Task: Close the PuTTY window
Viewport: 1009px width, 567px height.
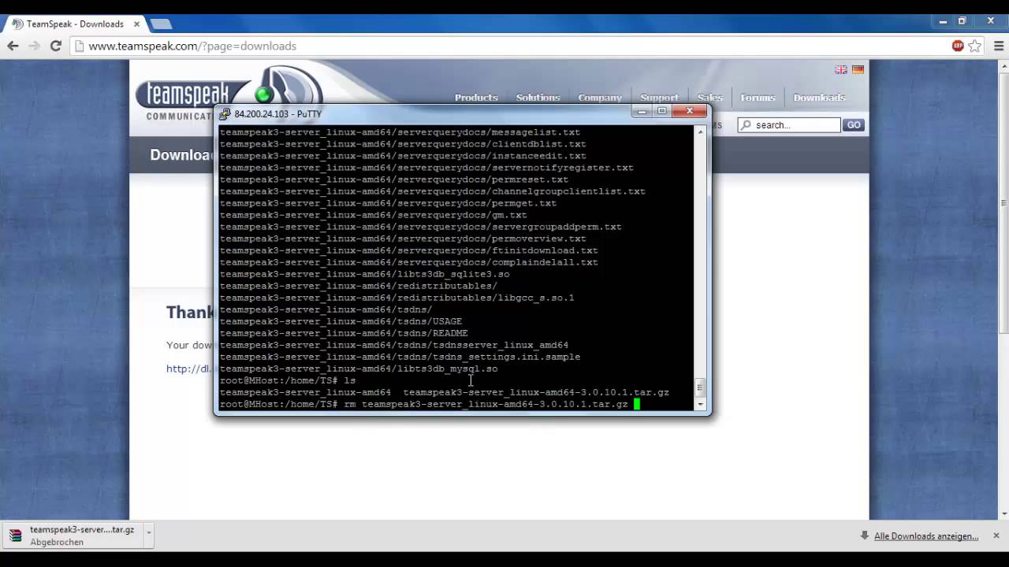Action: [x=690, y=112]
